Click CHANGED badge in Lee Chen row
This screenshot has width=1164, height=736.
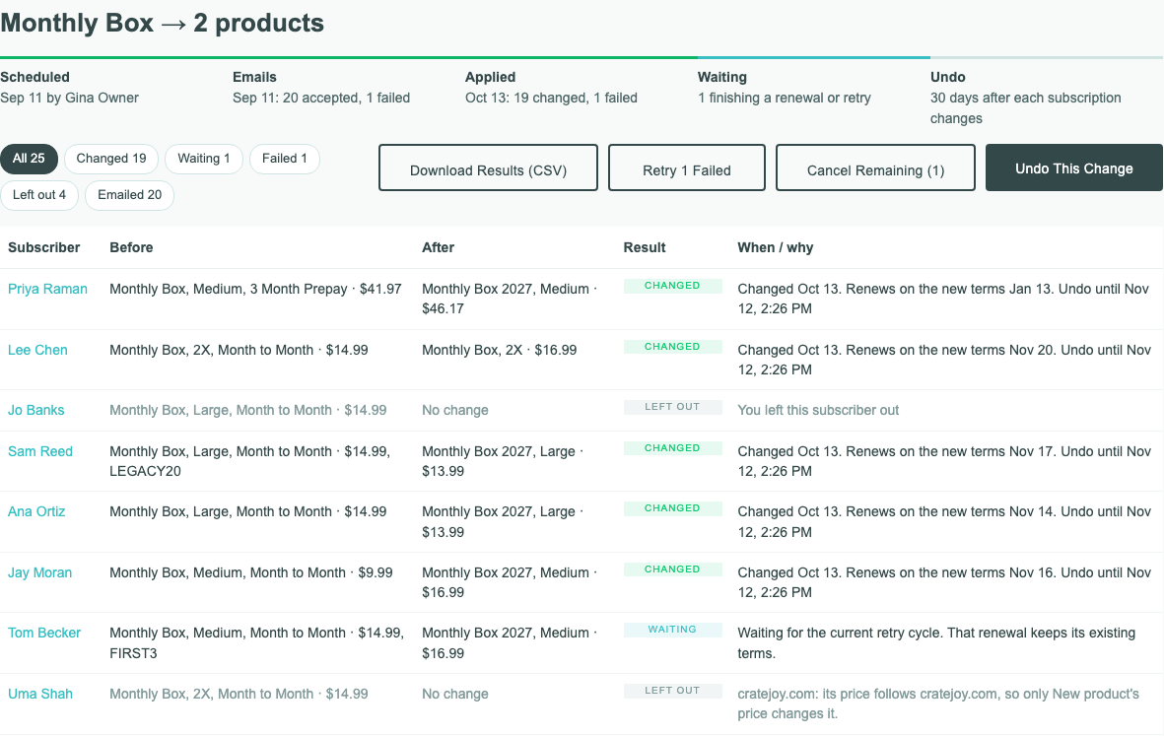(672, 347)
